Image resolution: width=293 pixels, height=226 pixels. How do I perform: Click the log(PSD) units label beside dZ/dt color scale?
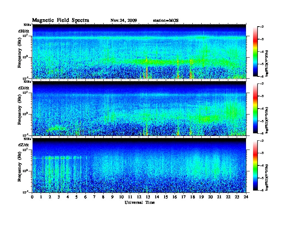click(267, 177)
